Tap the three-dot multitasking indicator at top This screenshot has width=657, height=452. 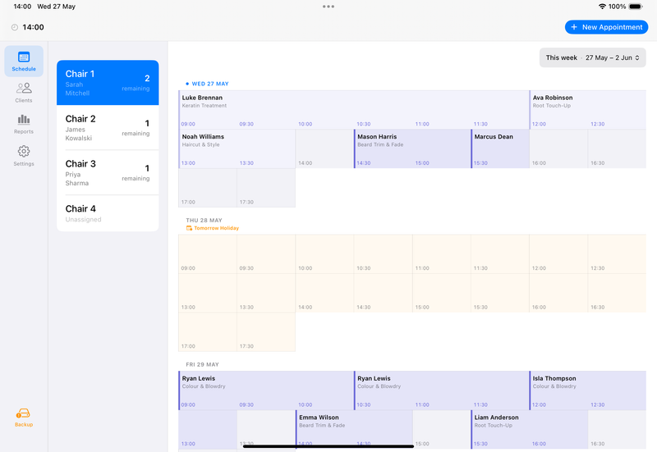pyautogui.click(x=328, y=7)
